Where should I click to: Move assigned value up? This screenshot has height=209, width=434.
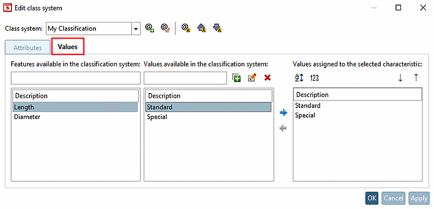coord(415,78)
